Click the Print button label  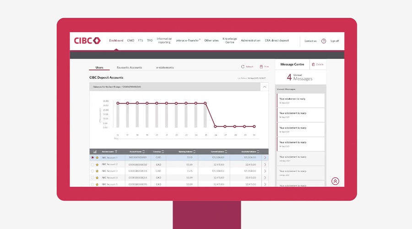click(x=266, y=67)
